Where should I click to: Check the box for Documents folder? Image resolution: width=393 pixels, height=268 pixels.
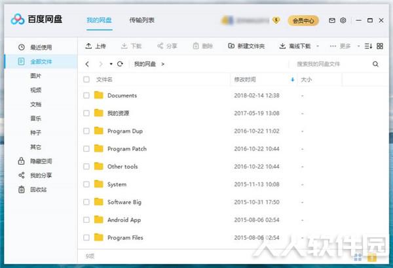tap(86, 95)
